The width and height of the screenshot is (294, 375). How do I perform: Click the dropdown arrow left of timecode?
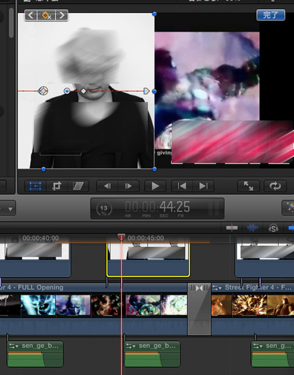click(x=10, y=209)
